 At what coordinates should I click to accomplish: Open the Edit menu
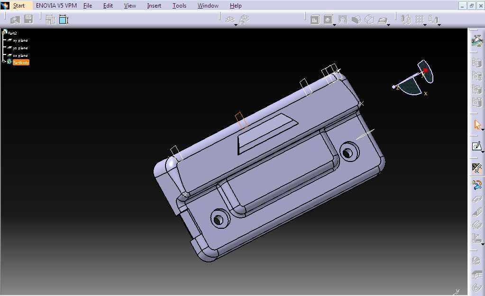click(108, 6)
